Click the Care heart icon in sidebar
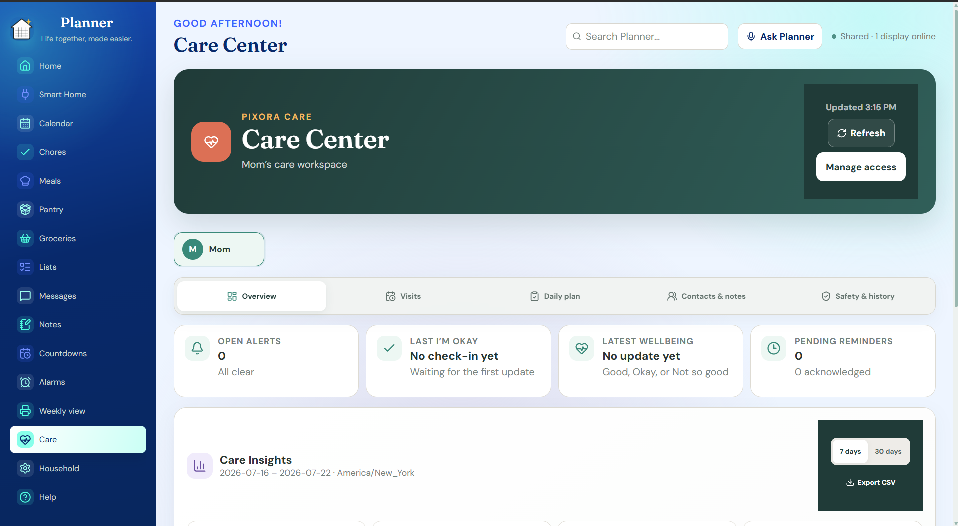The width and height of the screenshot is (958, 526). (x=25, y=439)
